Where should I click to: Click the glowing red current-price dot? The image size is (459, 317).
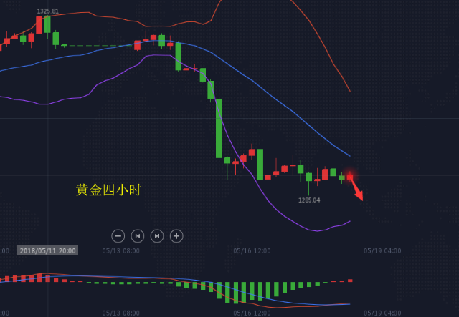click(350, 176)
